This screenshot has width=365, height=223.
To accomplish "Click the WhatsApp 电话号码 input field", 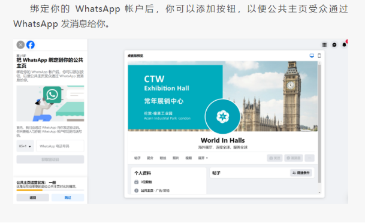I will point(61,146).
